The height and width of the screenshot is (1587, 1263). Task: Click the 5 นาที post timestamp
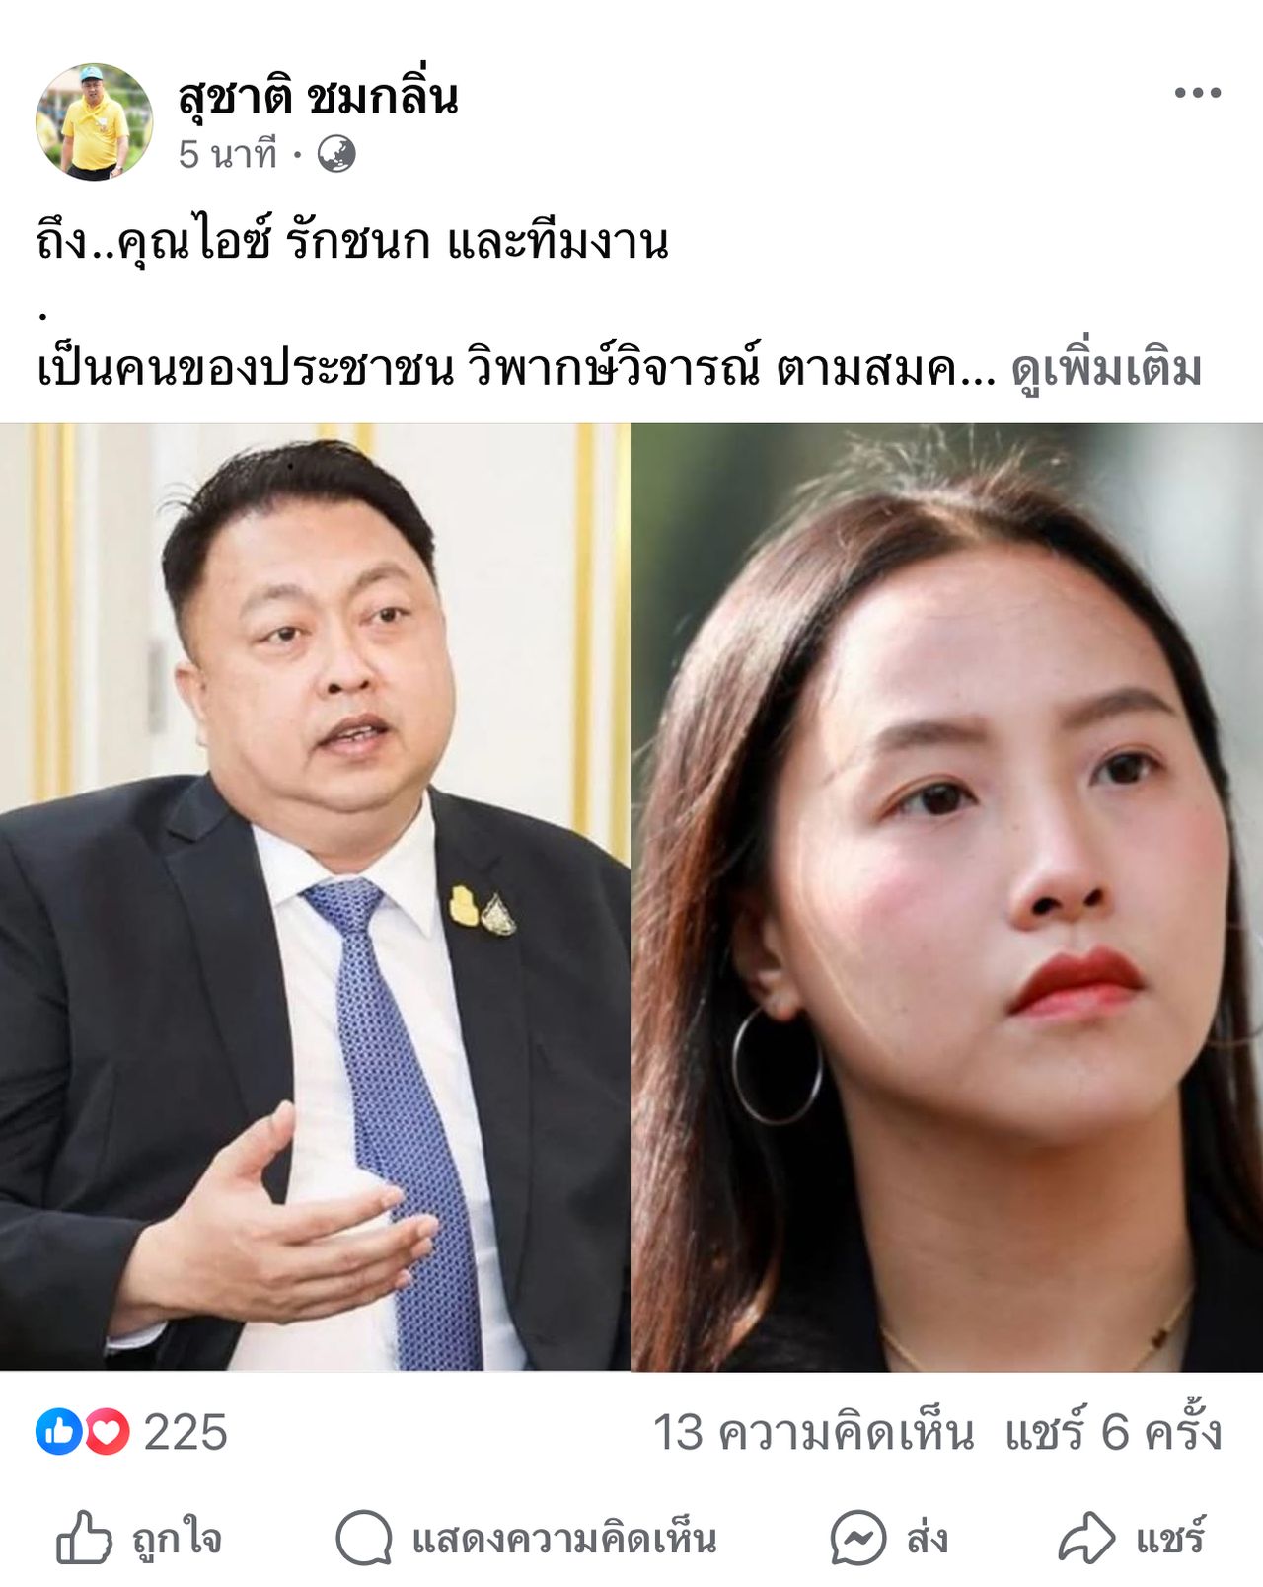pyautogui.click(x=228, y=155)
